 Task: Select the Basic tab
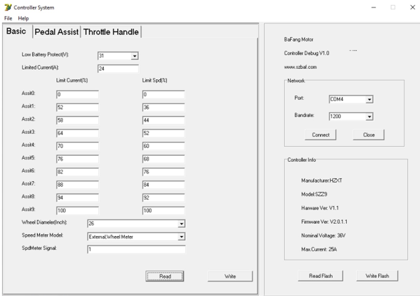click(16, 31)
